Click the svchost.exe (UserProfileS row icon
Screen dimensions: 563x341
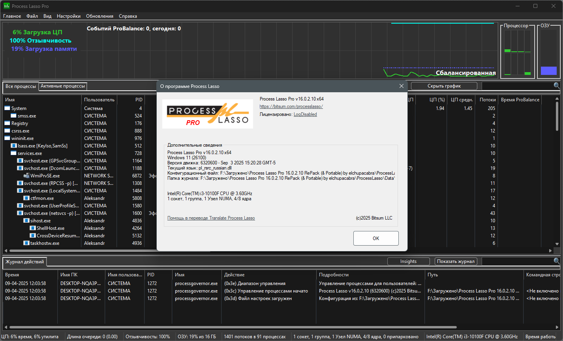coord(20,206)
